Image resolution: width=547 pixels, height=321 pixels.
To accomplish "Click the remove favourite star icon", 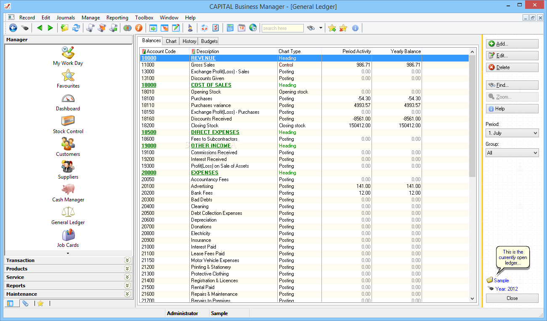I will [x=343, y=28].
